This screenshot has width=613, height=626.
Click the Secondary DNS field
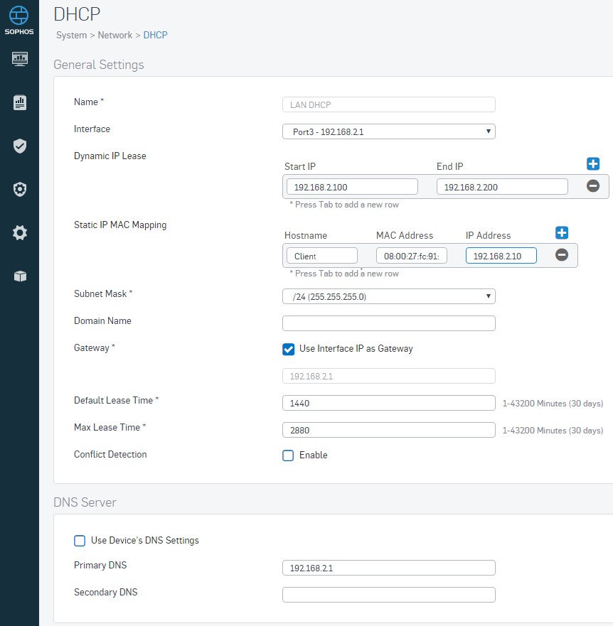(x=389, y=595)
